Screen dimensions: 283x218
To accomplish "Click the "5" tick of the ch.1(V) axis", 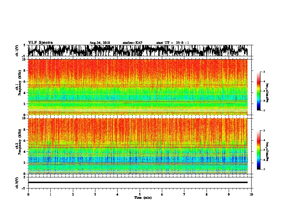I will coord(24,45).
